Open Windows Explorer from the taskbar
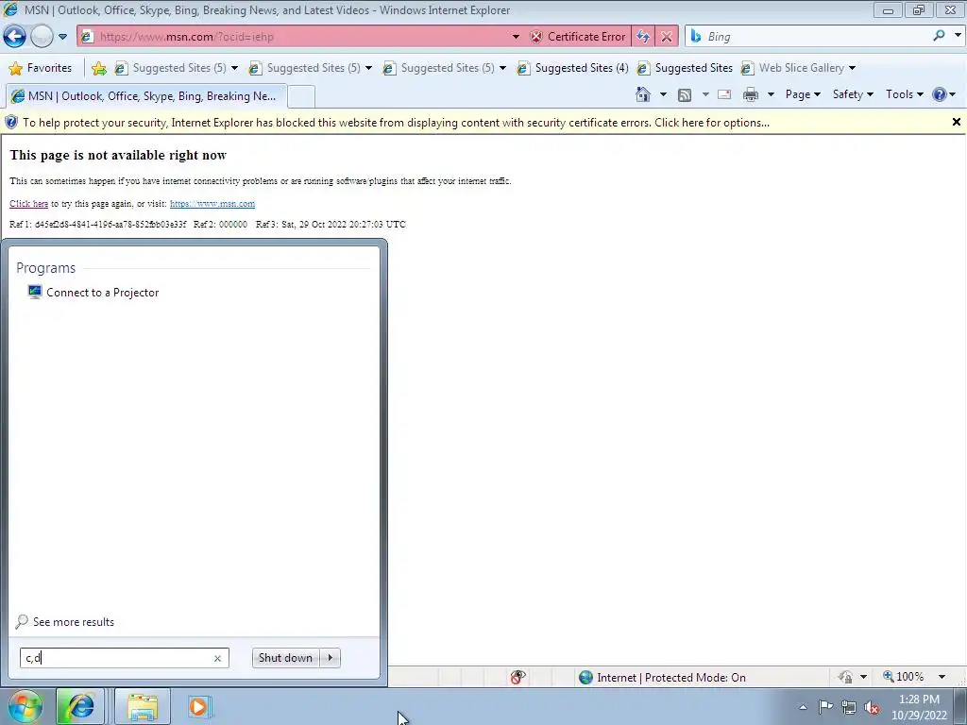This screenshot has width=967, height=725. (x=143, y=706)
